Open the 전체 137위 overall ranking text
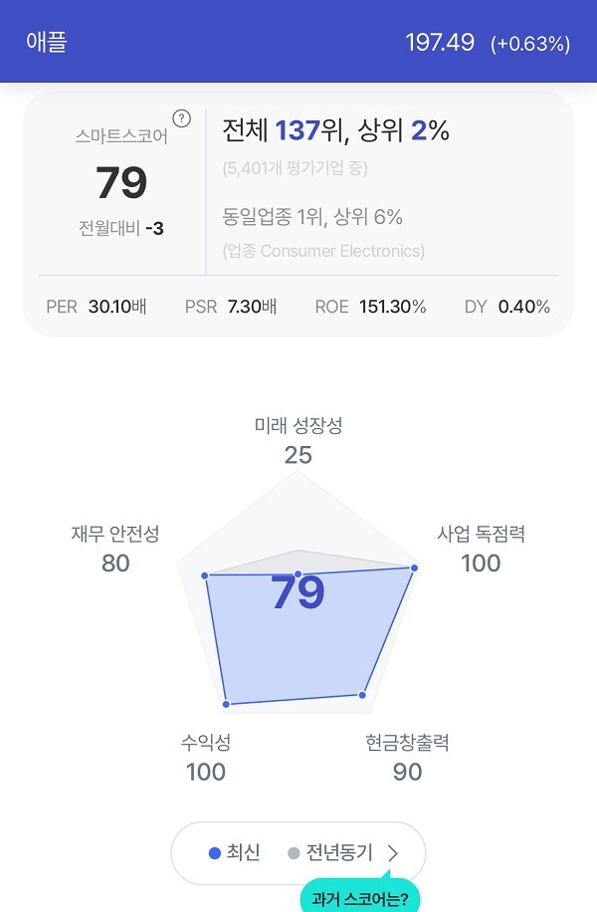Screen dimensions: 597x912 [x=336, y=130]
